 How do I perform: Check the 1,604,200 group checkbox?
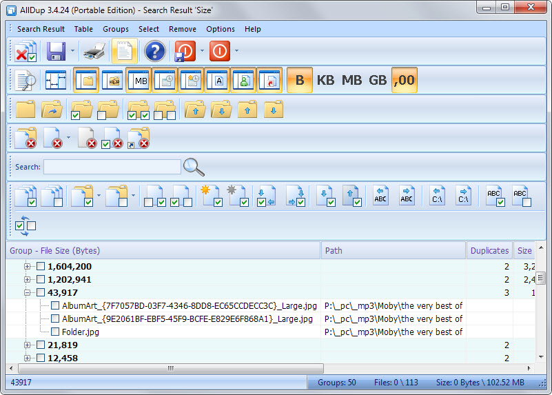[x=41, y=266]
